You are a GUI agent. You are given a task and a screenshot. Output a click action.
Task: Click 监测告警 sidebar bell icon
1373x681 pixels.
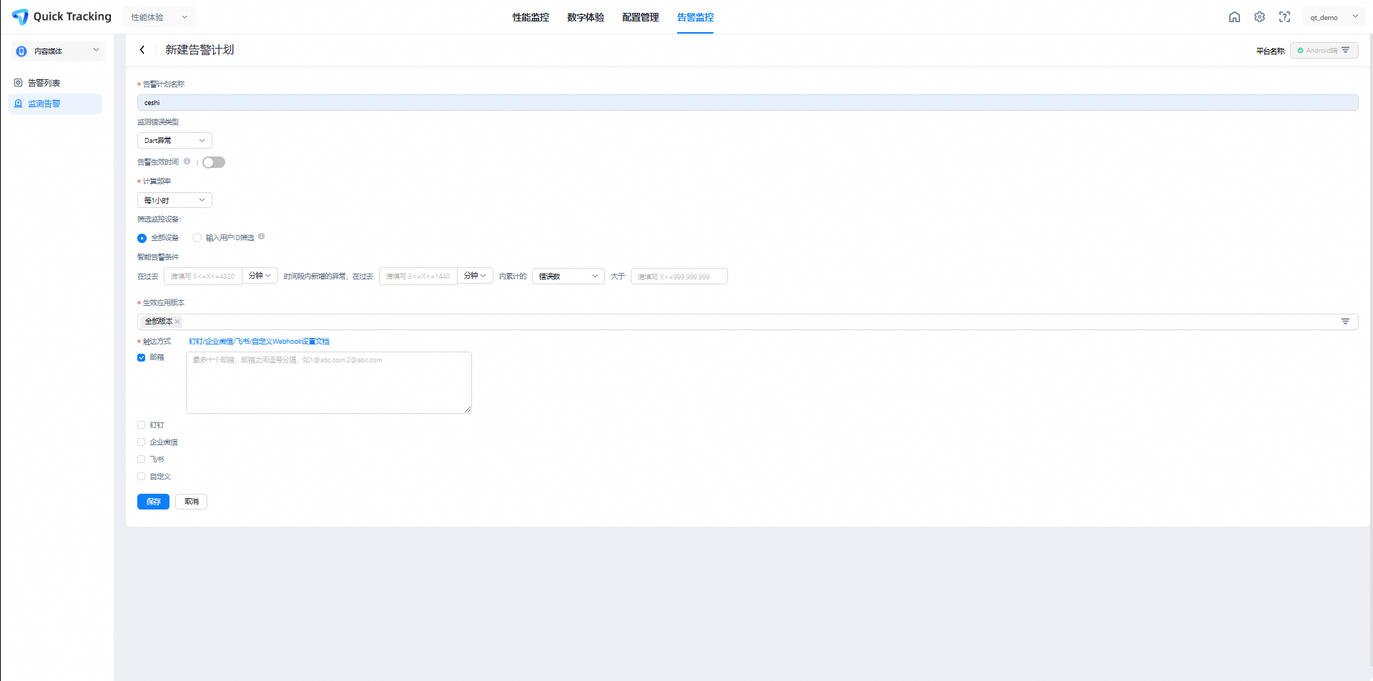click(19, 104)
